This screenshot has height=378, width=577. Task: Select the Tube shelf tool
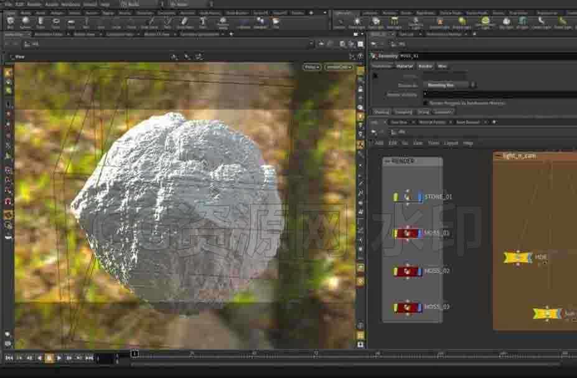(40, 23)
